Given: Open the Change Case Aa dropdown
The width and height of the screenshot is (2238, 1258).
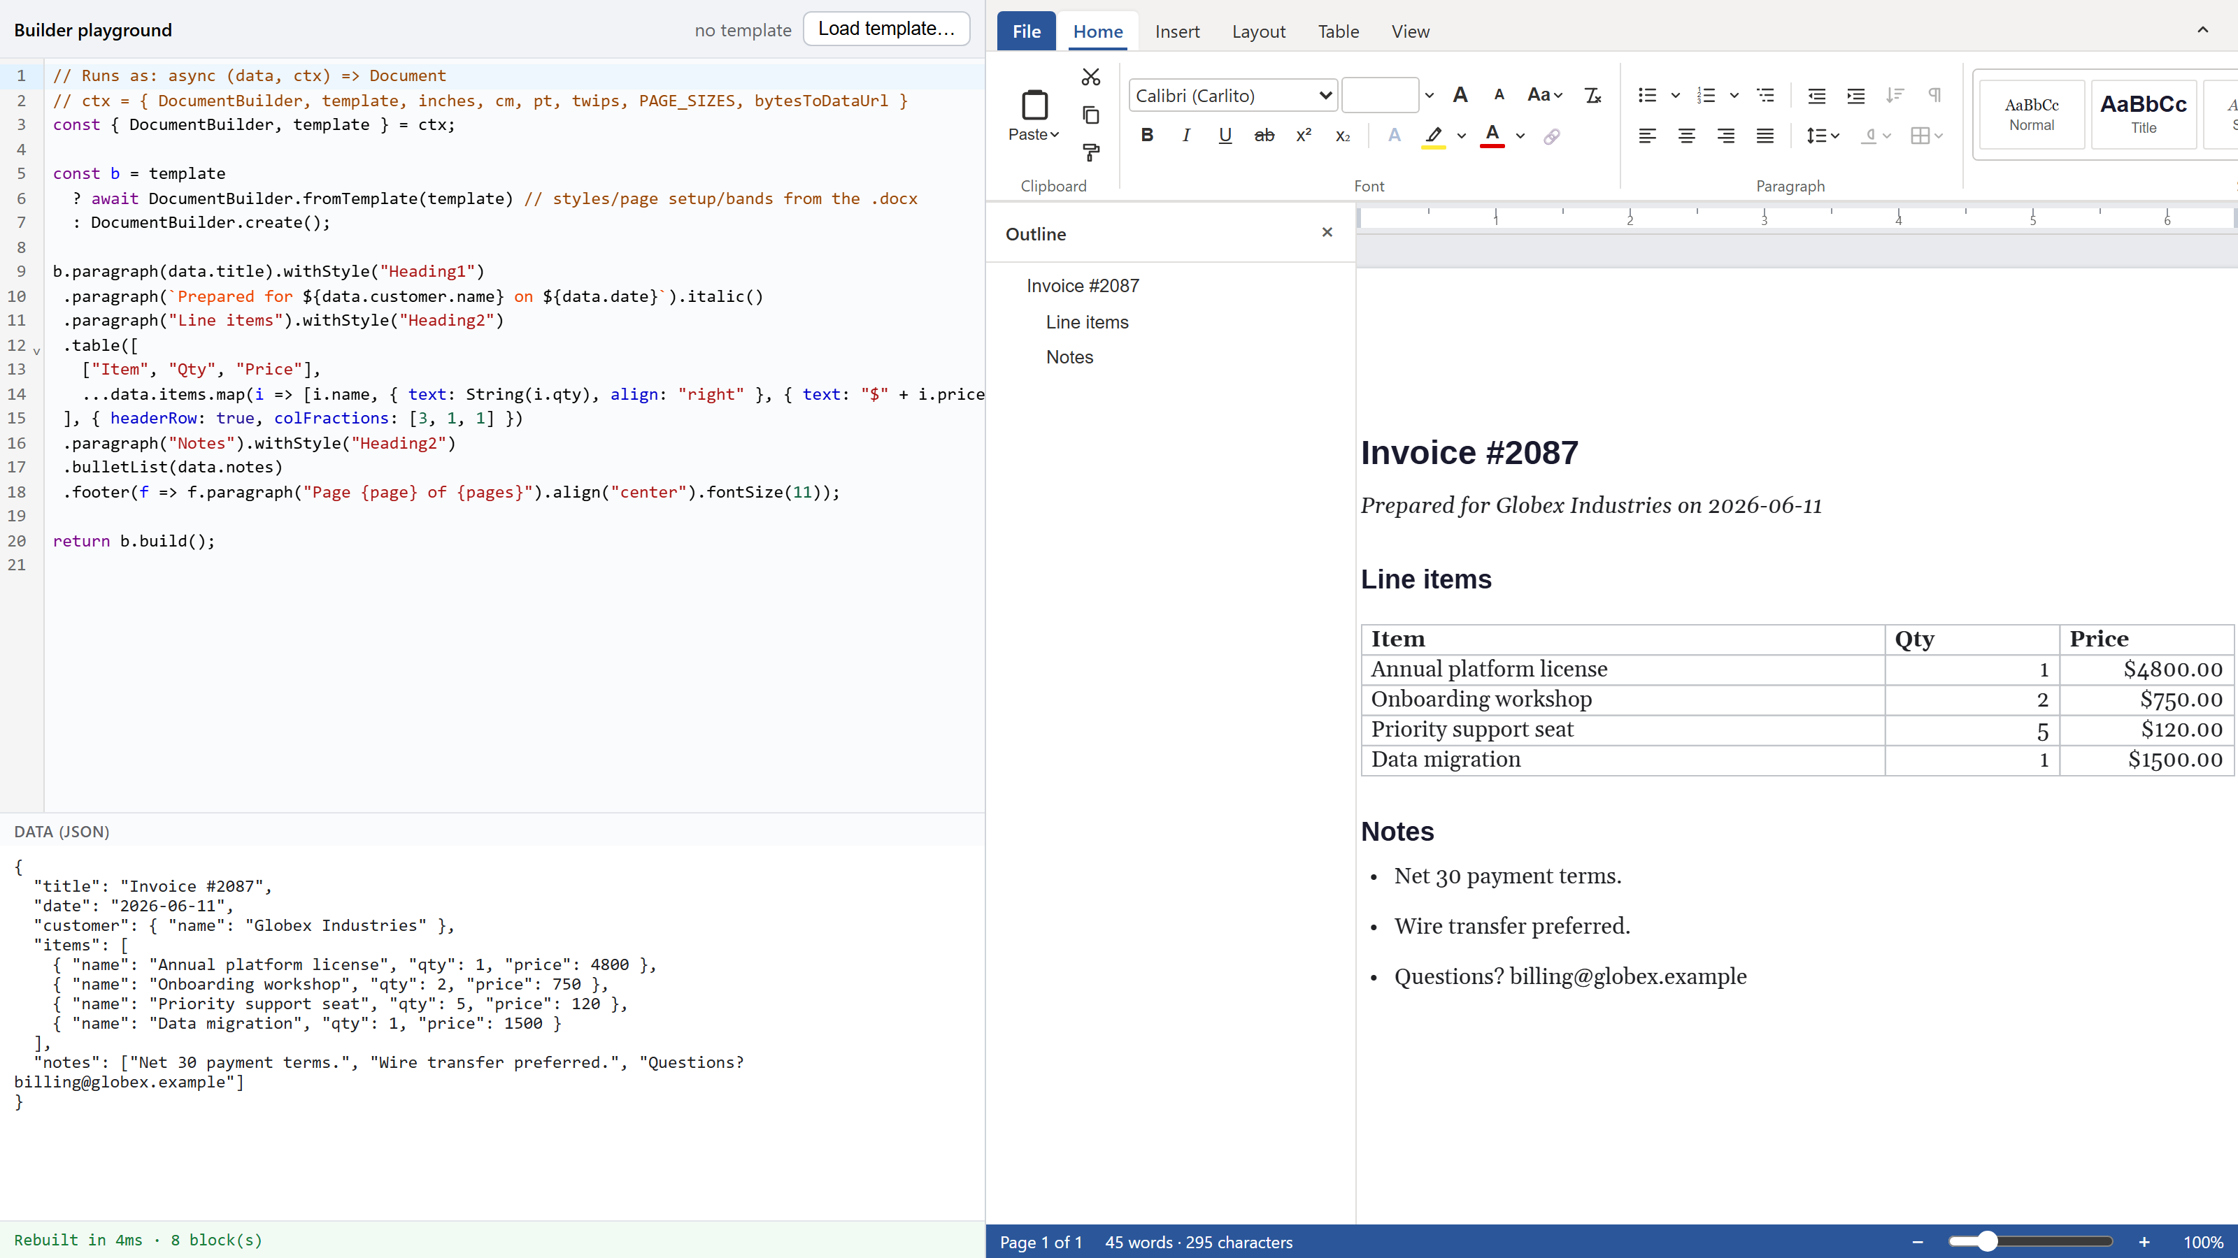Looking at the screenshot, I should (1545, 94).
